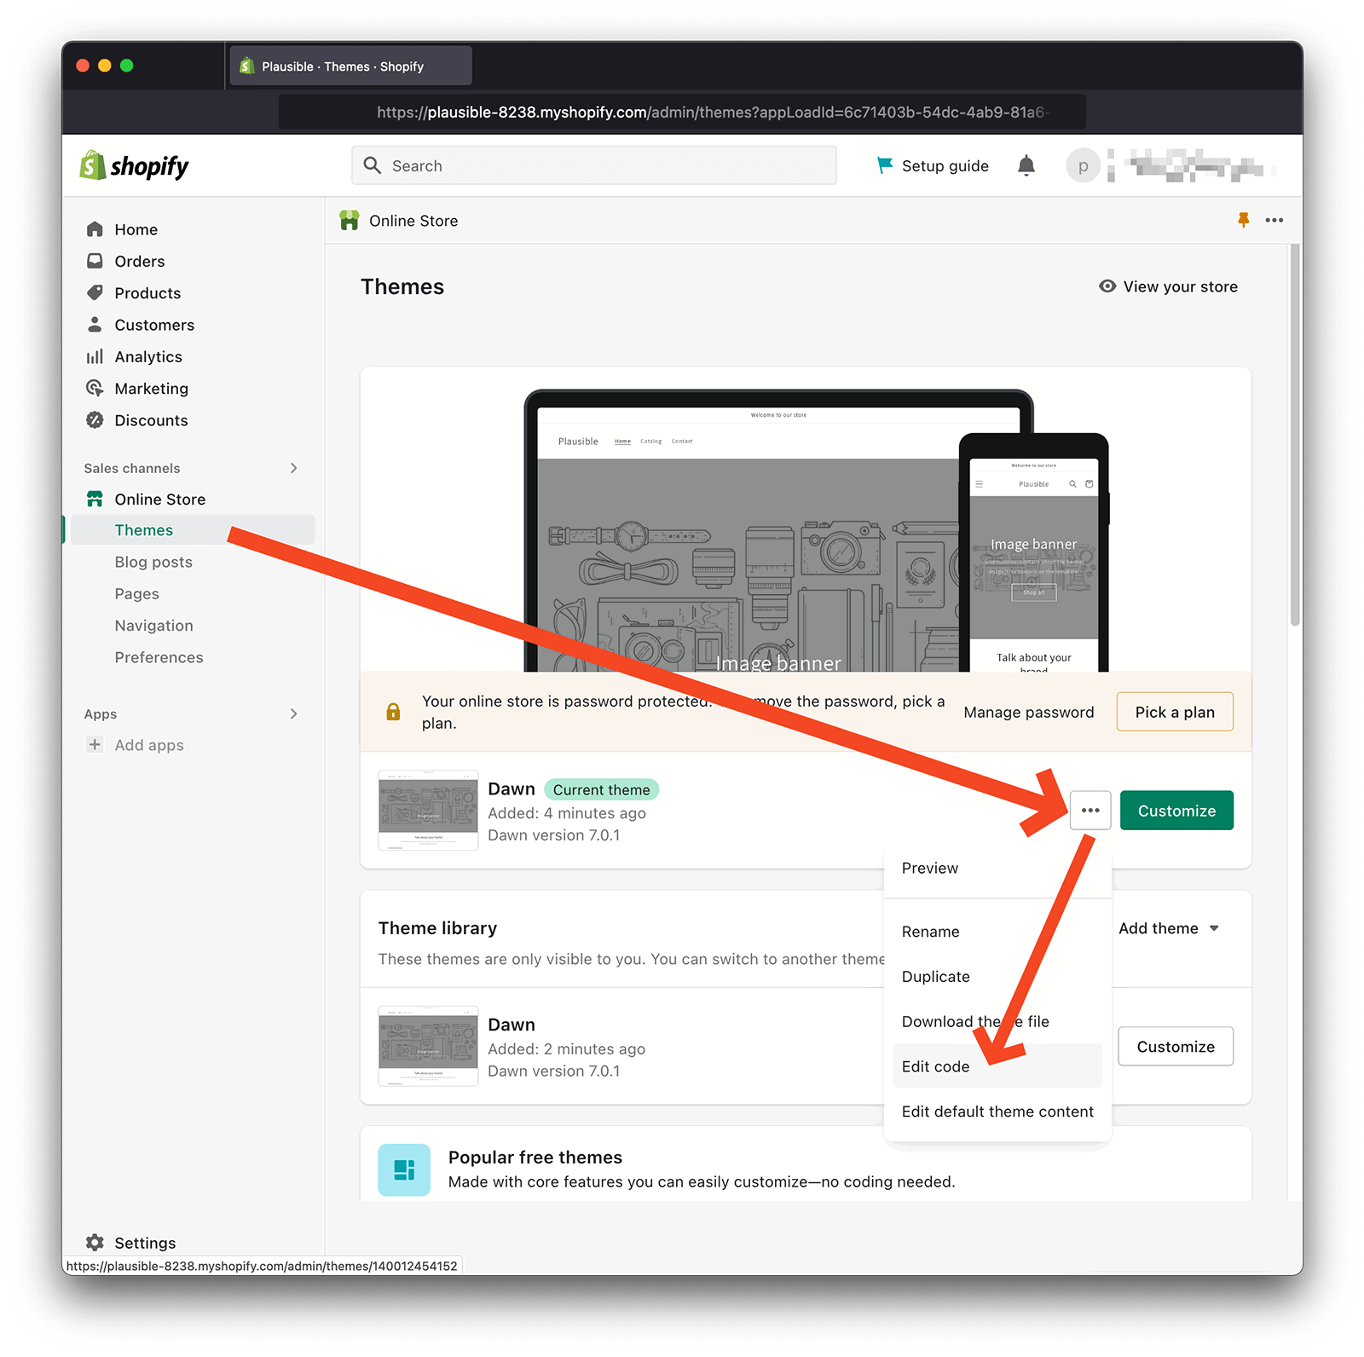This screenshot has height=1357, width=1364.
Task: Select Edit code from the theme menu
Action: pos(934,1065)
